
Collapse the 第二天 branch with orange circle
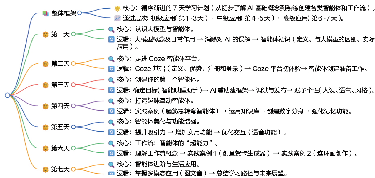pos(73,63)
